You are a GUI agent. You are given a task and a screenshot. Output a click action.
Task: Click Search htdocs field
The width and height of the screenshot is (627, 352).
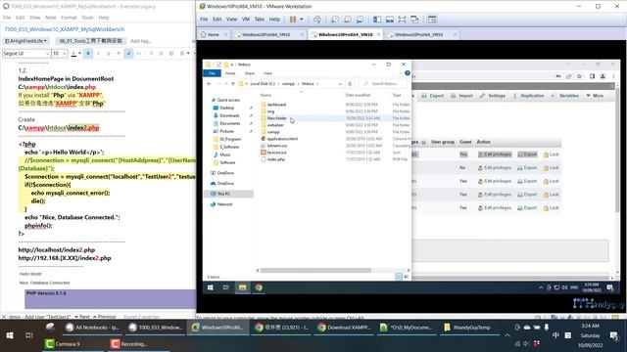(383, 84)
